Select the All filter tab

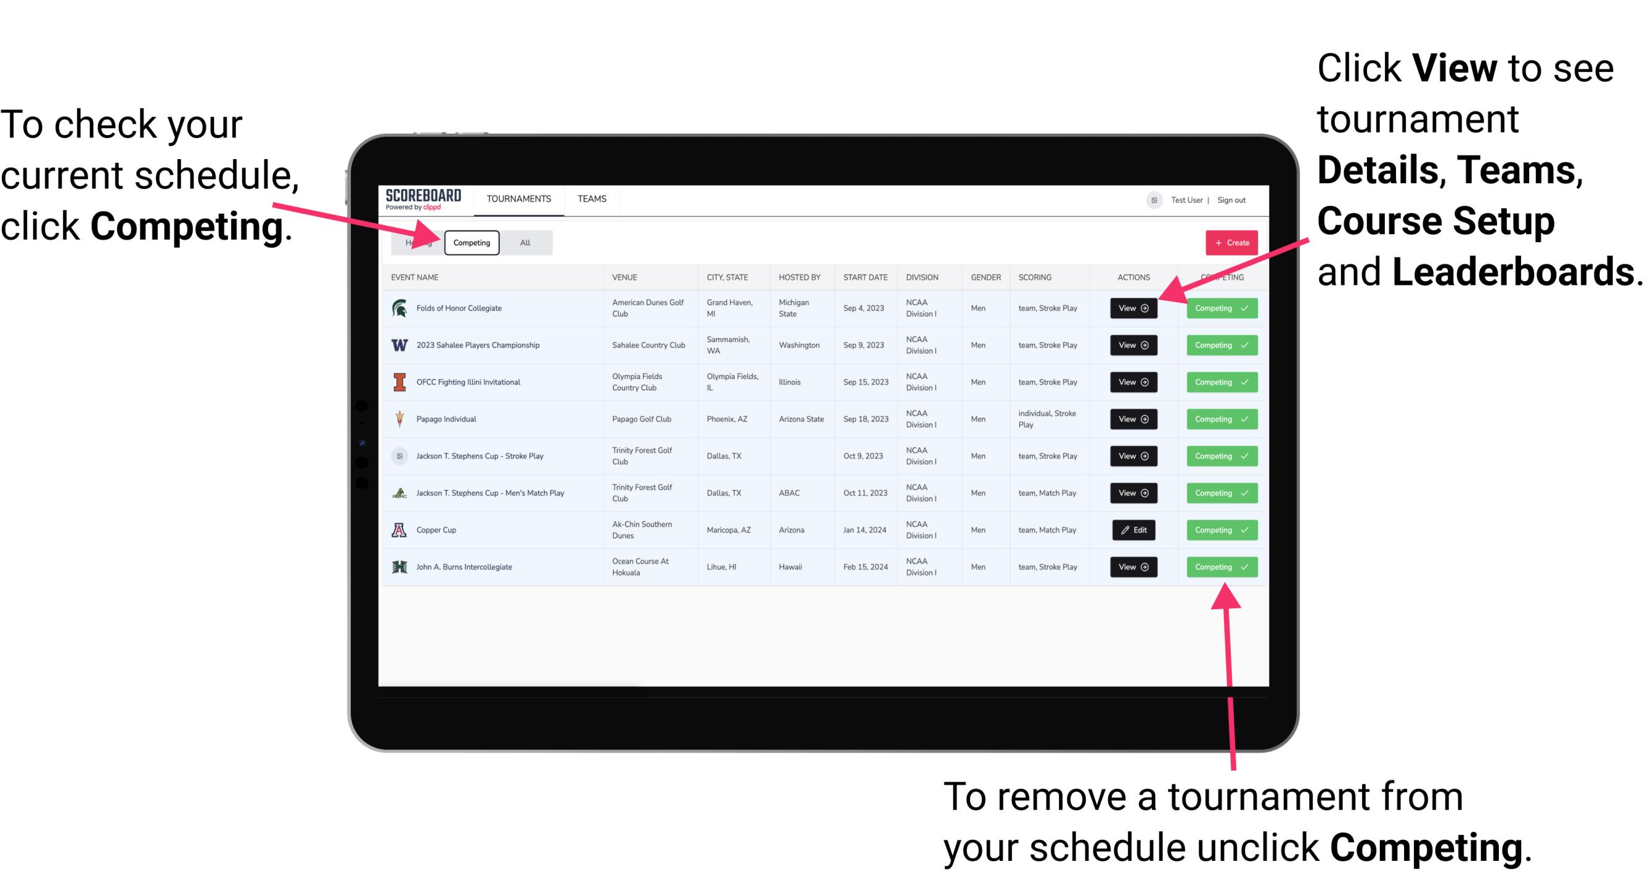(x=523, y=242)
